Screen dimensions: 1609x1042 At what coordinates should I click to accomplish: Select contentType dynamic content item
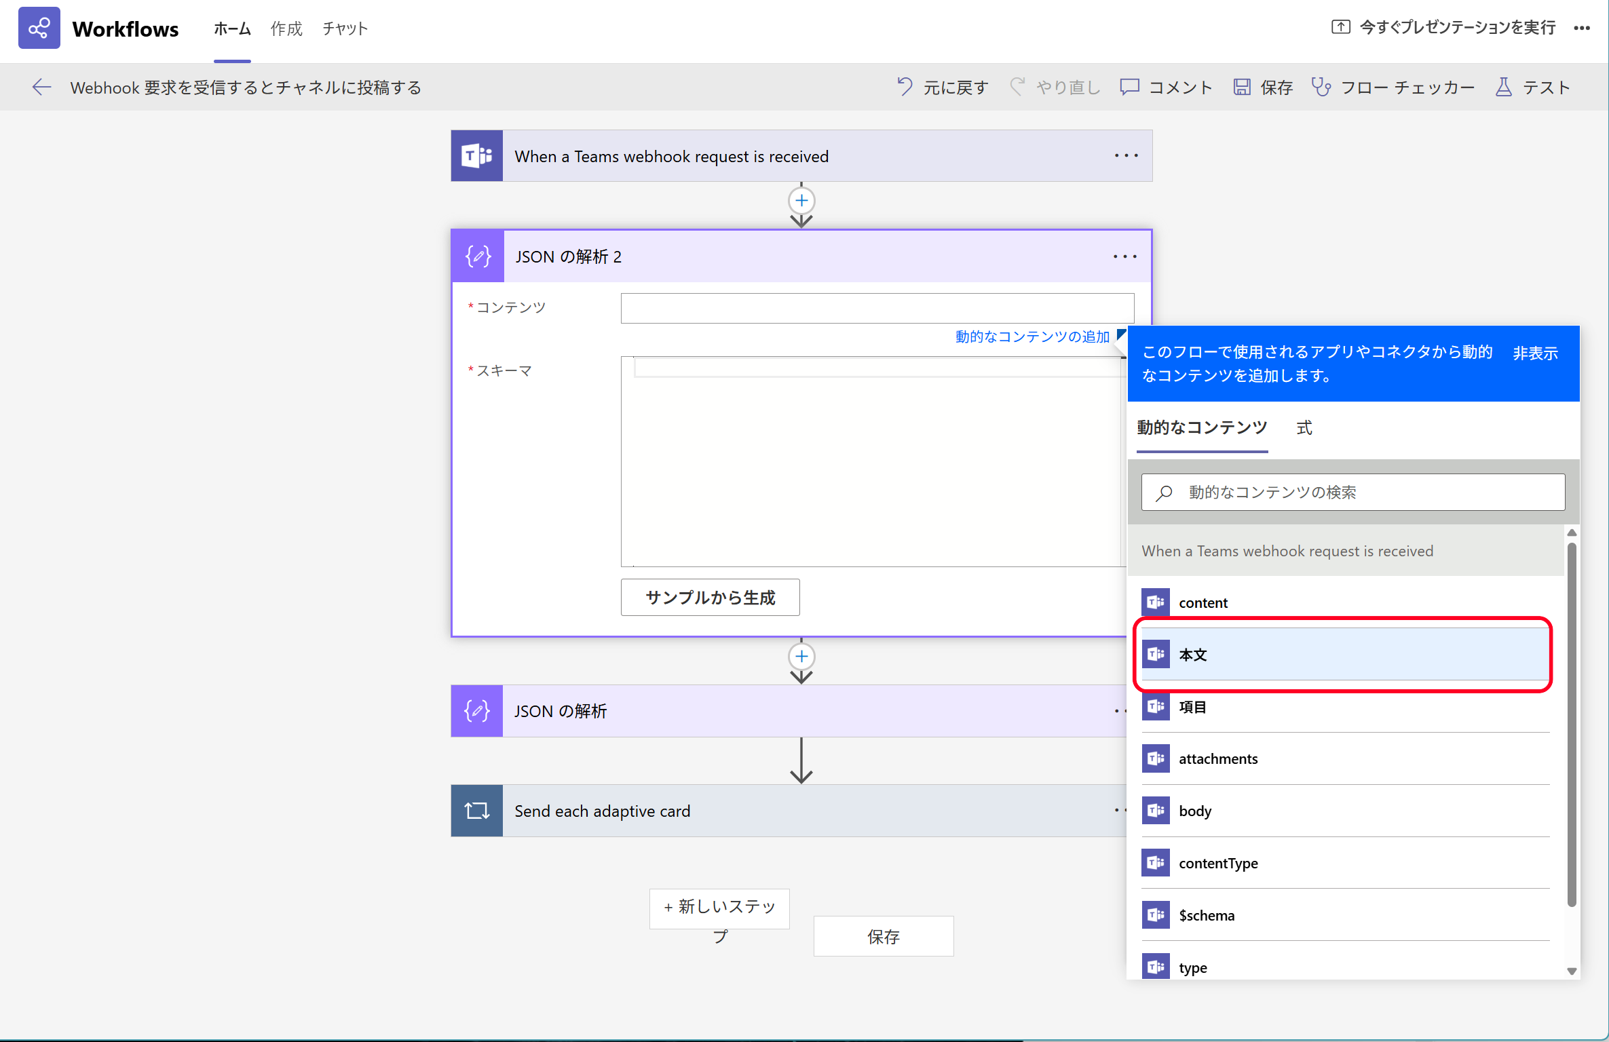[x=1346, y=863]
